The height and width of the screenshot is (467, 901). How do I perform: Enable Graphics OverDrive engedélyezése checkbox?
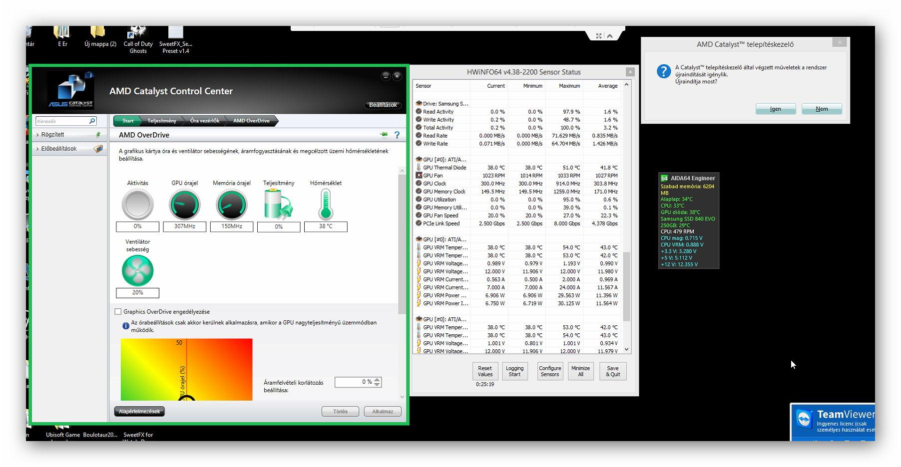coord(118,312)
